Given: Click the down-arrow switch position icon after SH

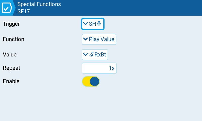Looking at the screenshot, I should pos(99,24).
